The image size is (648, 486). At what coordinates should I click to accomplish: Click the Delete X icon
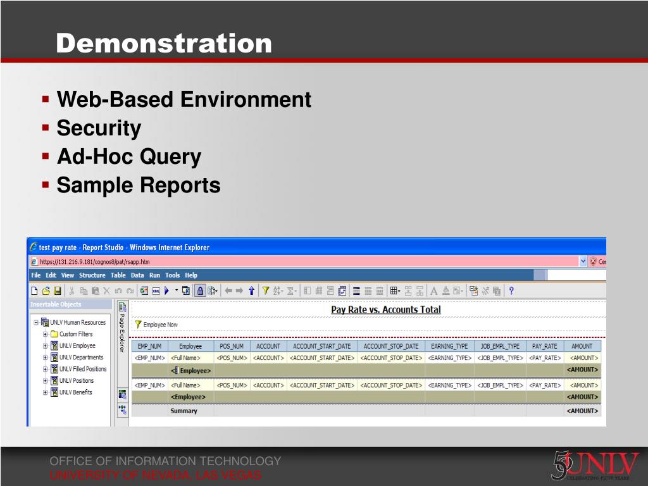pos(106,291)
